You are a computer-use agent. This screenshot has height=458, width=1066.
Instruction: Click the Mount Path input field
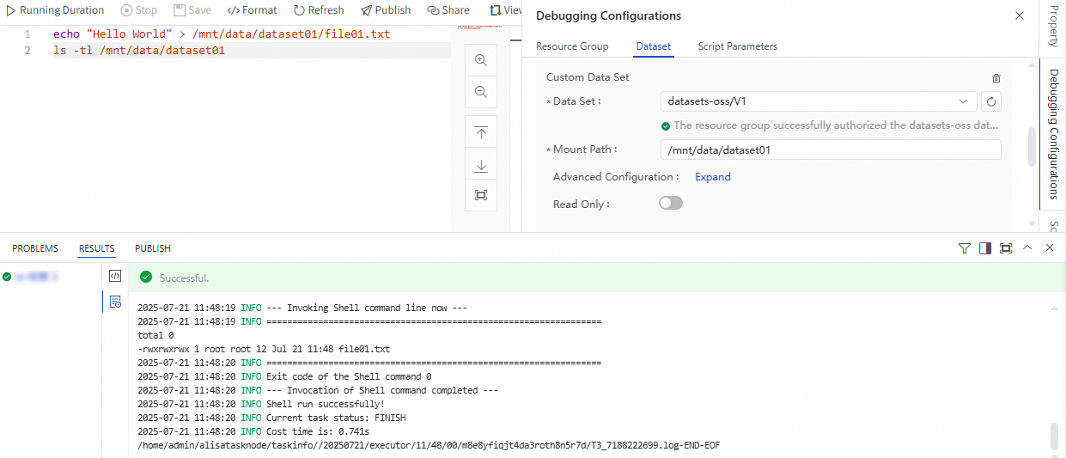[831, 150]
